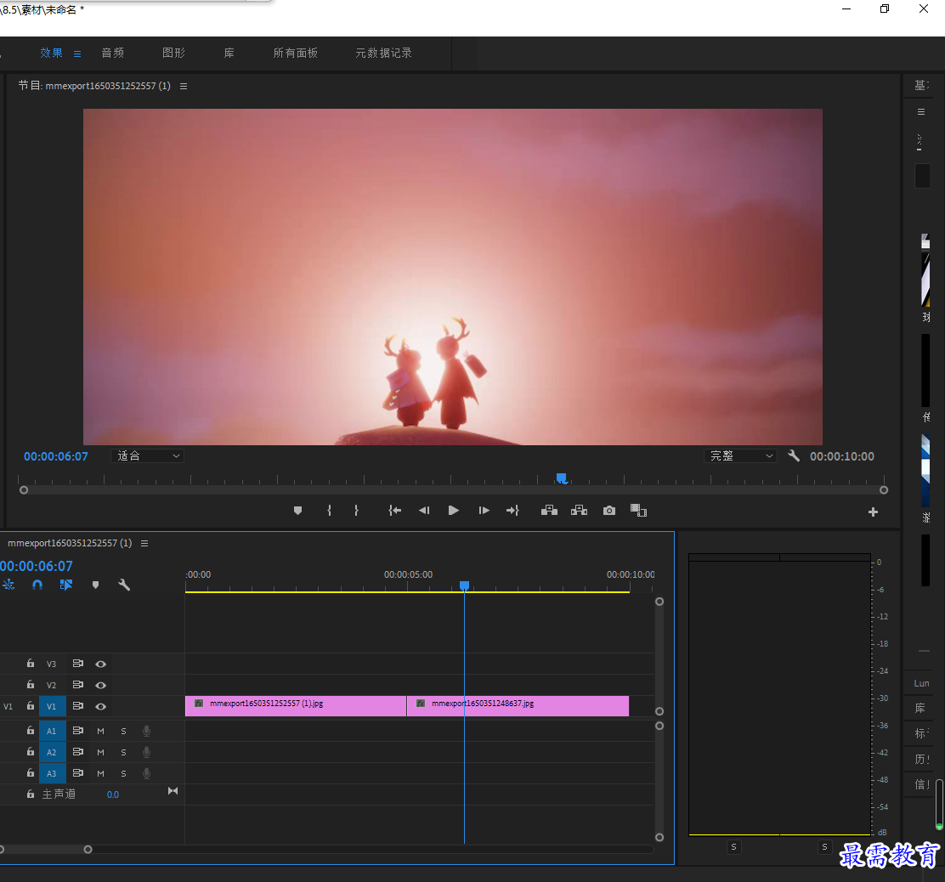Click the program monitor playhead marker
This screenshot has width=945, height=882.
pos(561,478)
